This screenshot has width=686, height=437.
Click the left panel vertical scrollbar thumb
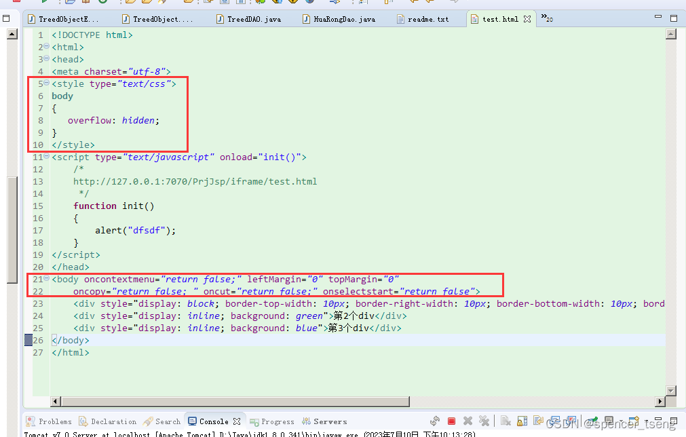tap(12, 229)
